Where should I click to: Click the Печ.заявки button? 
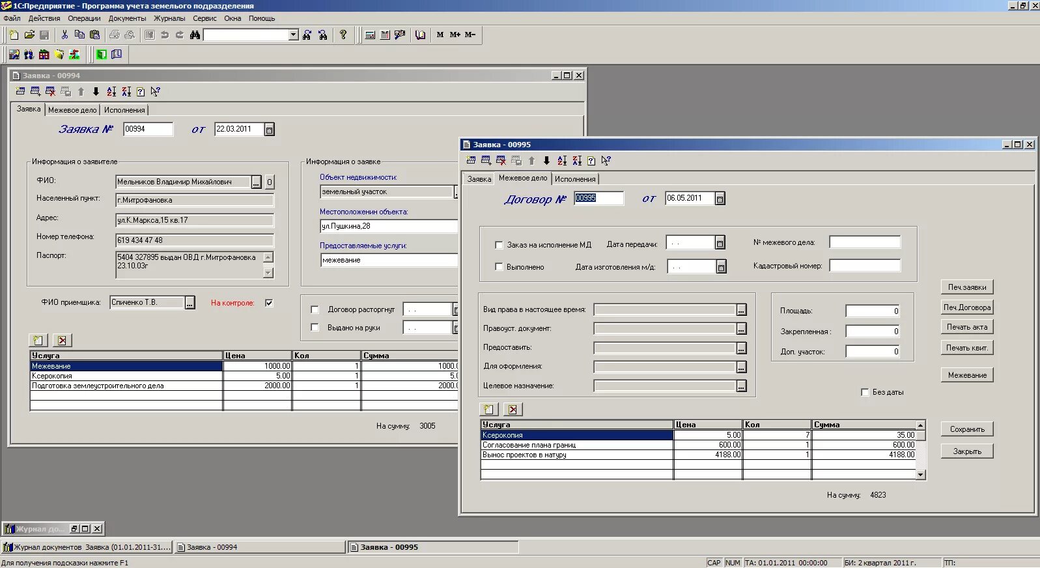point(967,287)
